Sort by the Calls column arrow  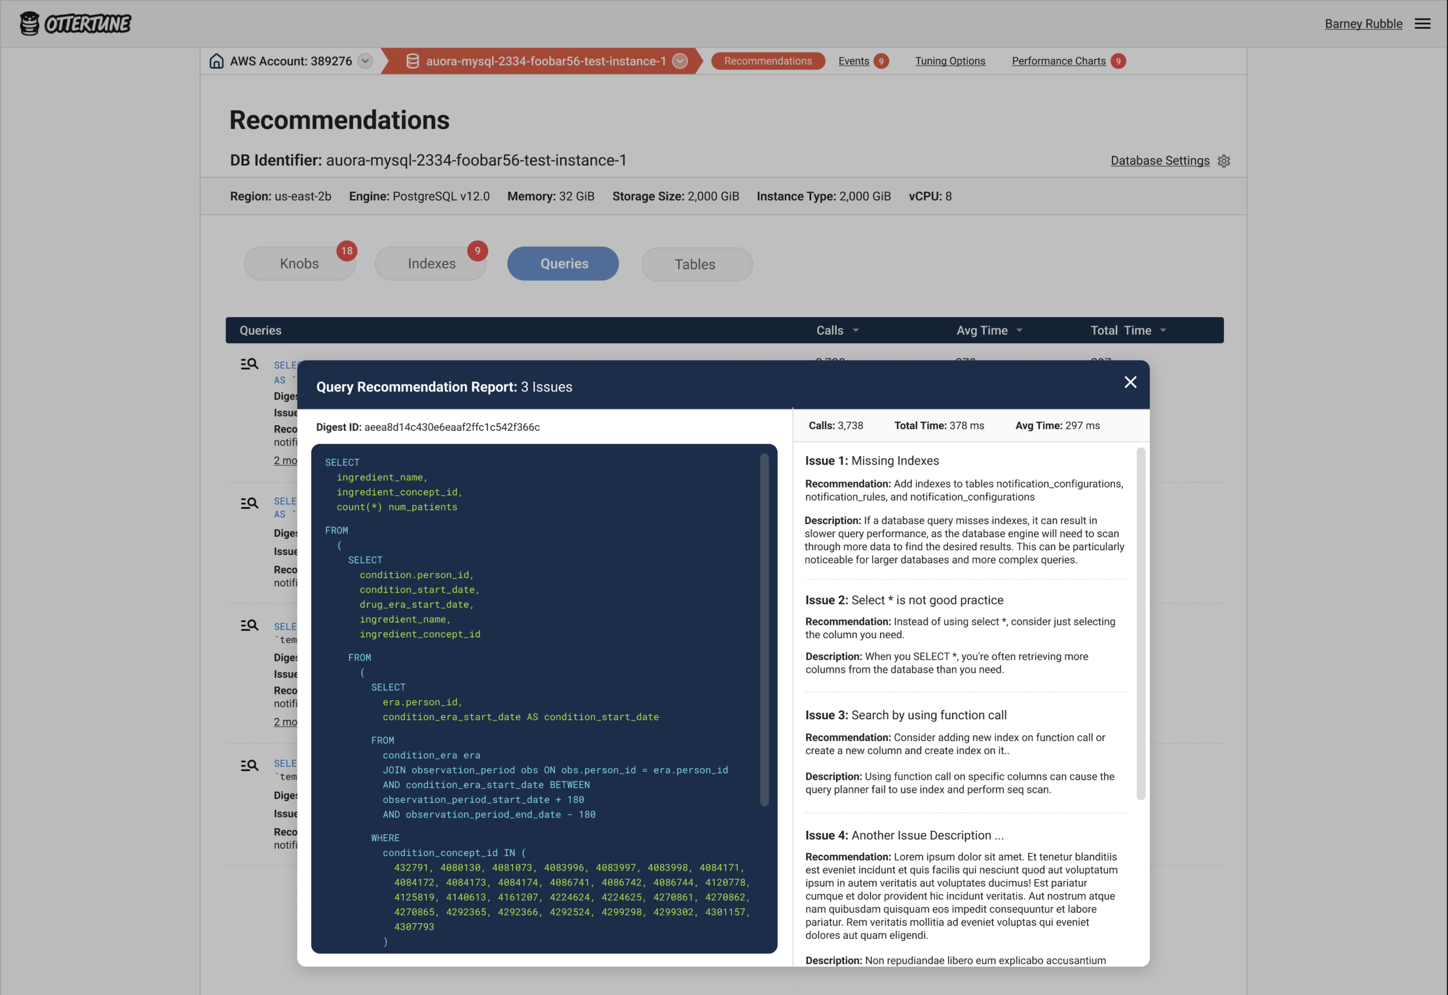click(856, 330)
